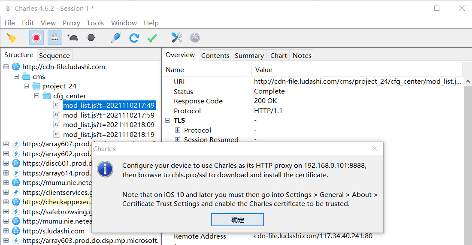Select mod_list.js?t=2021110218:09 request
Viewport: 472px width, 245px height.
coord(109,124)
